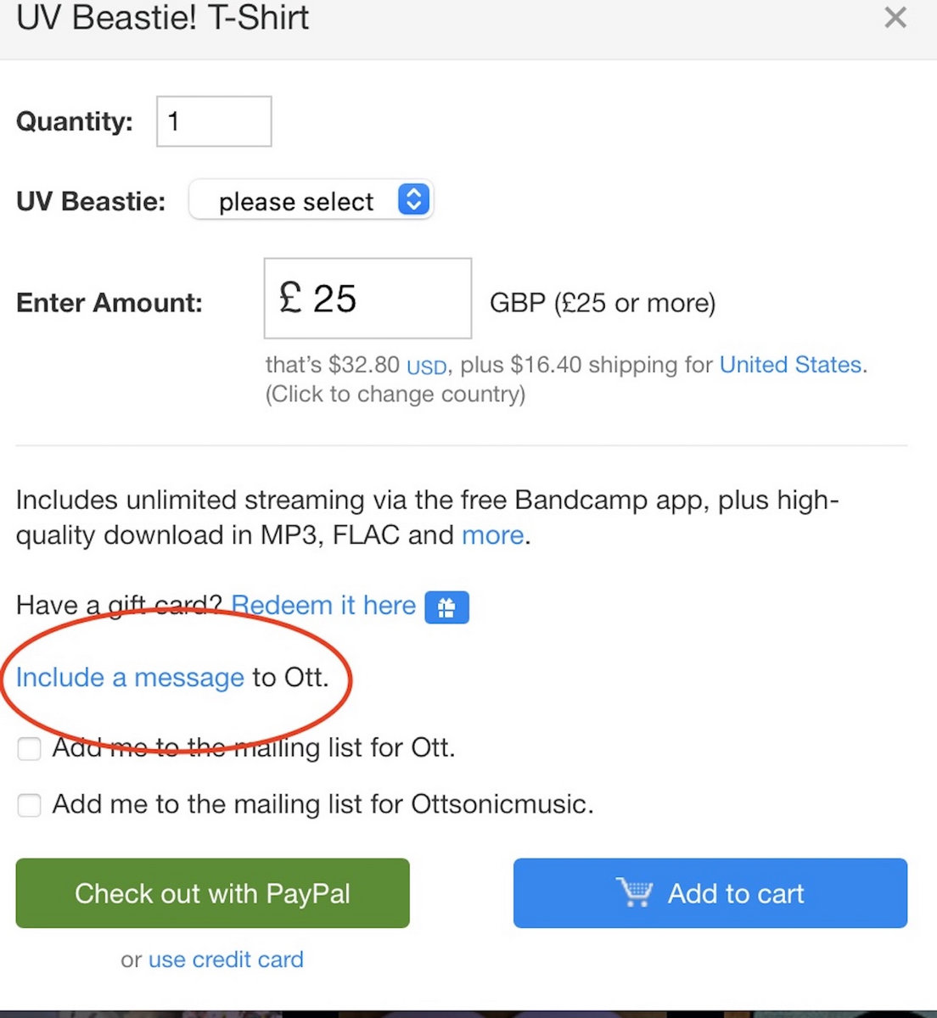Open the 'please select' UV Beastie dropdown

[x=295, y=201]
